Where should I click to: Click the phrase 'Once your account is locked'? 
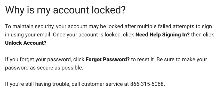click(87, 35)
